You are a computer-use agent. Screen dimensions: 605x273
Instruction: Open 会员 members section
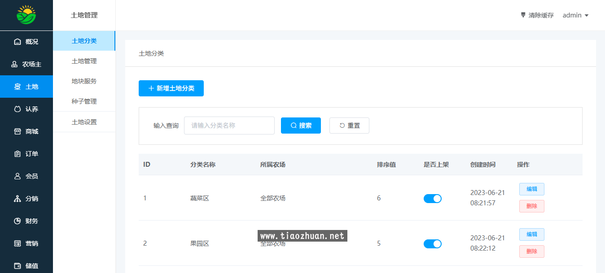click(x=26, y=176)
